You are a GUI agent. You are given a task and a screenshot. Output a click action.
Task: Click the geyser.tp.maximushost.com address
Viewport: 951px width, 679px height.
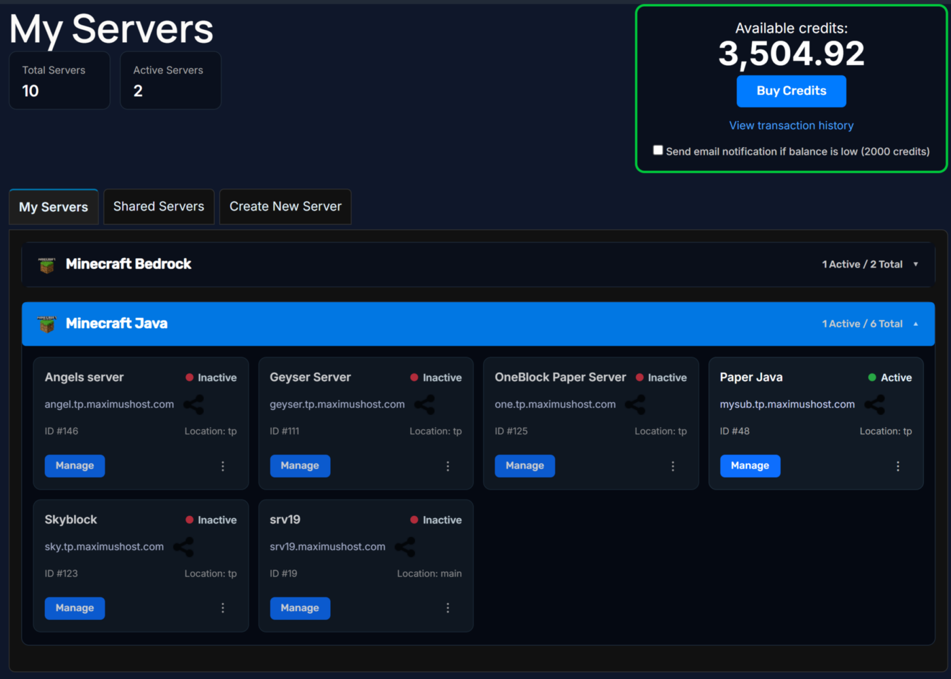click(x=337, y=405)
